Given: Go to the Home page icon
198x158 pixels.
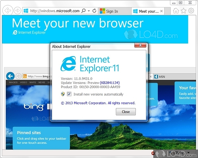Looking at the screenshot, I should pos(176,11).
